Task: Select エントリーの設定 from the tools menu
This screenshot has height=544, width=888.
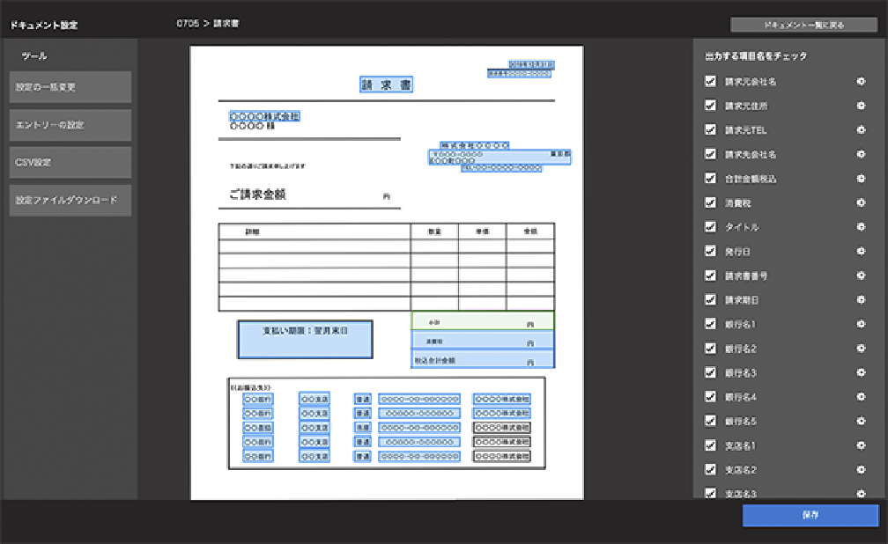Action: [x=70, y=125]
